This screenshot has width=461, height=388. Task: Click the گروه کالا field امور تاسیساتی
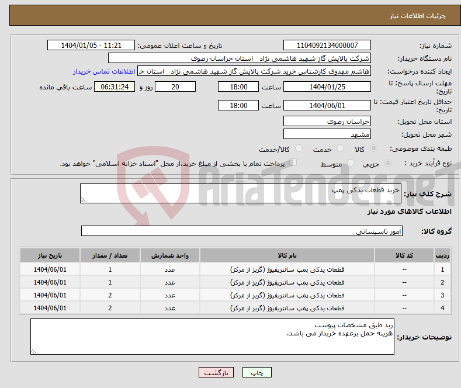242,231
